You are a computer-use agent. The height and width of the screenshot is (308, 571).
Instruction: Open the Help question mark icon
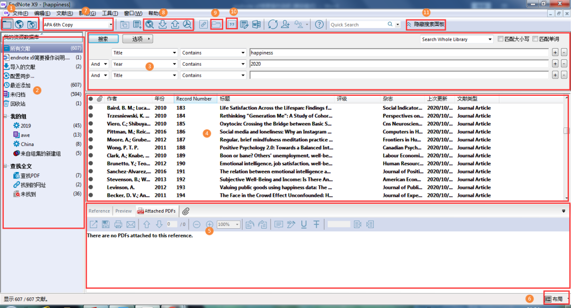319,24
